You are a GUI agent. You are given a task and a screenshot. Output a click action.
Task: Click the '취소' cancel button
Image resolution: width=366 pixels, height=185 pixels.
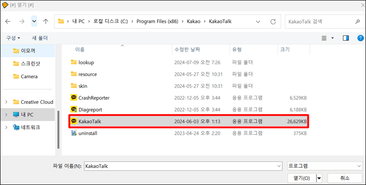(345, 178)
